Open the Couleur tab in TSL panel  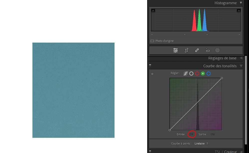231,152
